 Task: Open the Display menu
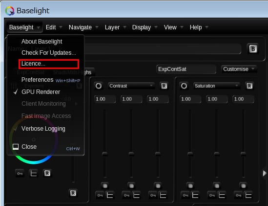point(144,27)
